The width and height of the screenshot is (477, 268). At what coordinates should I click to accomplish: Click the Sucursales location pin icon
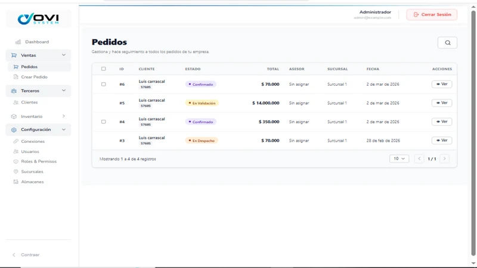coord(16,172)
